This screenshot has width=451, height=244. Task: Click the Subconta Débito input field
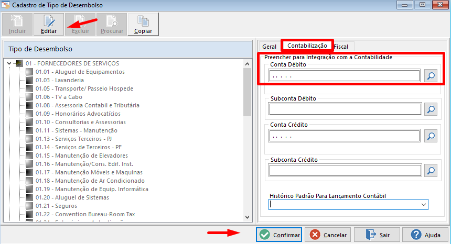point(345,109)
